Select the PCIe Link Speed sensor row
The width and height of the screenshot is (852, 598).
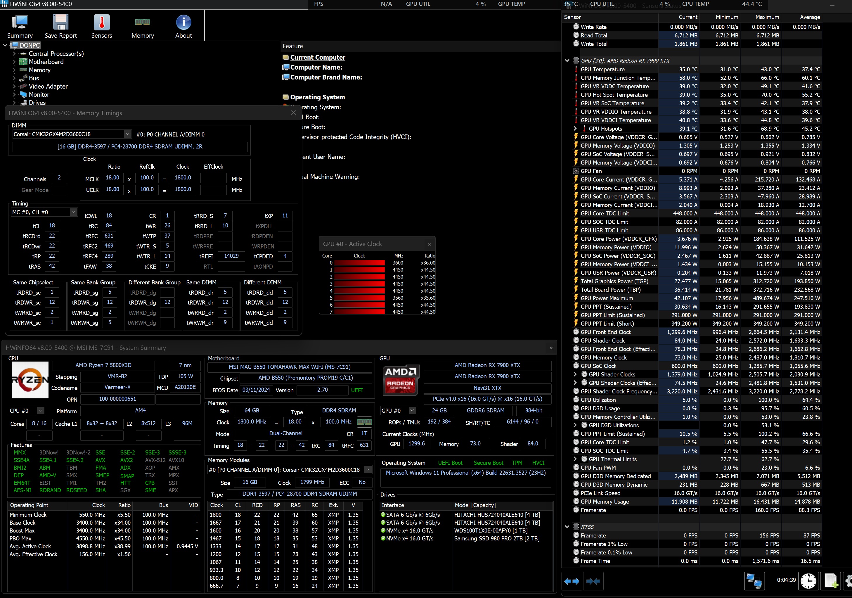(692, 493)
